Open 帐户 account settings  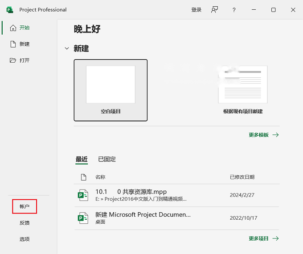pos(25,206)
